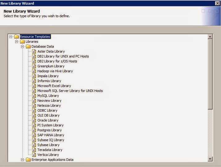Select Sybase IQ Library text
This screenshot has width=221, height=167.
tap(51, 140)
